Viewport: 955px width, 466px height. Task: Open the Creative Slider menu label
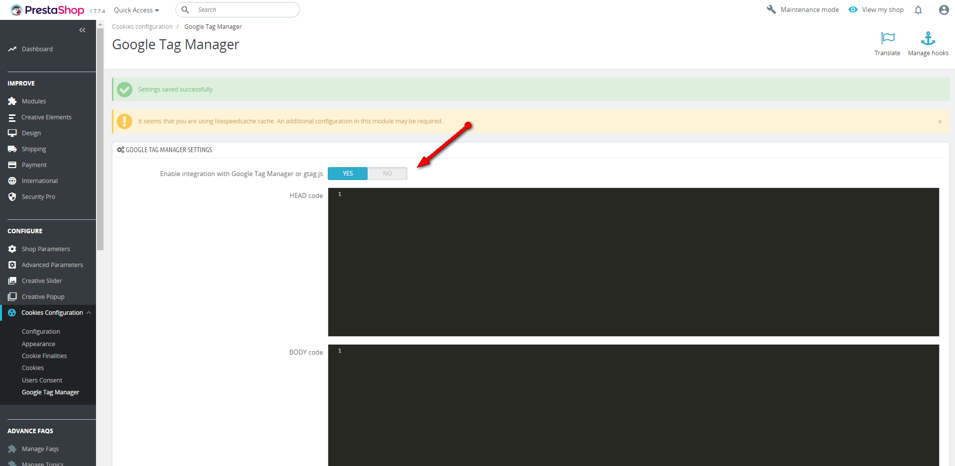click(42, 281)
